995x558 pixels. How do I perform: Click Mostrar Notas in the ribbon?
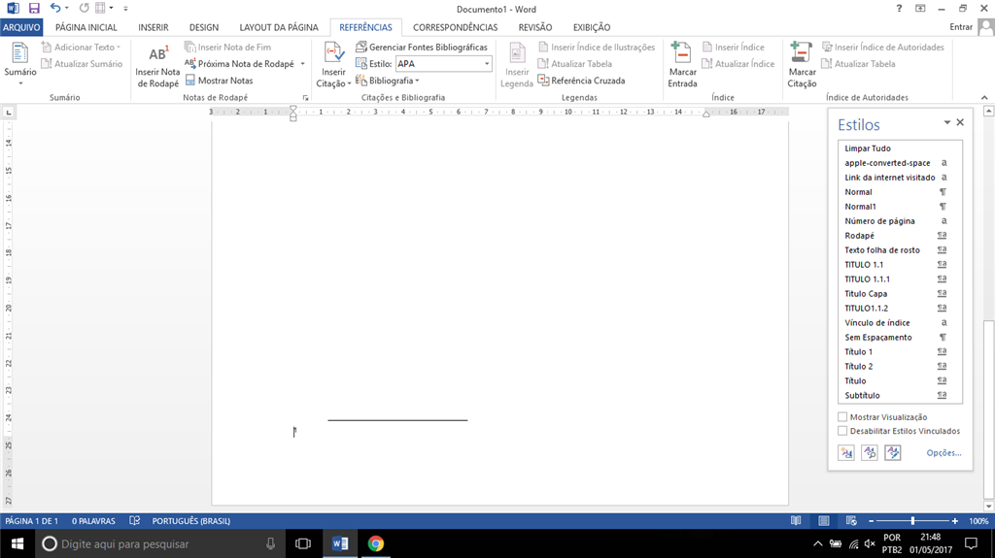click(219, 81)
